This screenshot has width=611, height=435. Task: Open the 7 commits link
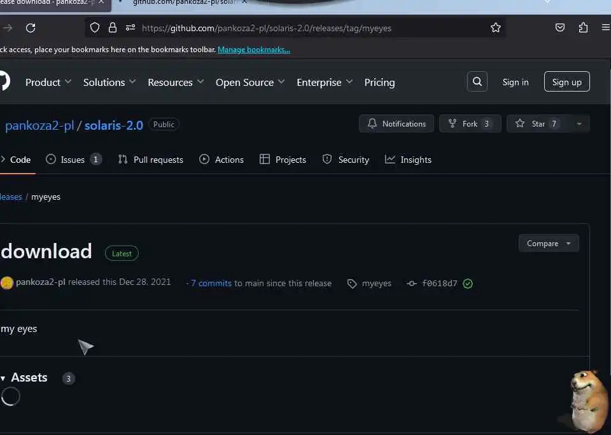tap(211, 284)
